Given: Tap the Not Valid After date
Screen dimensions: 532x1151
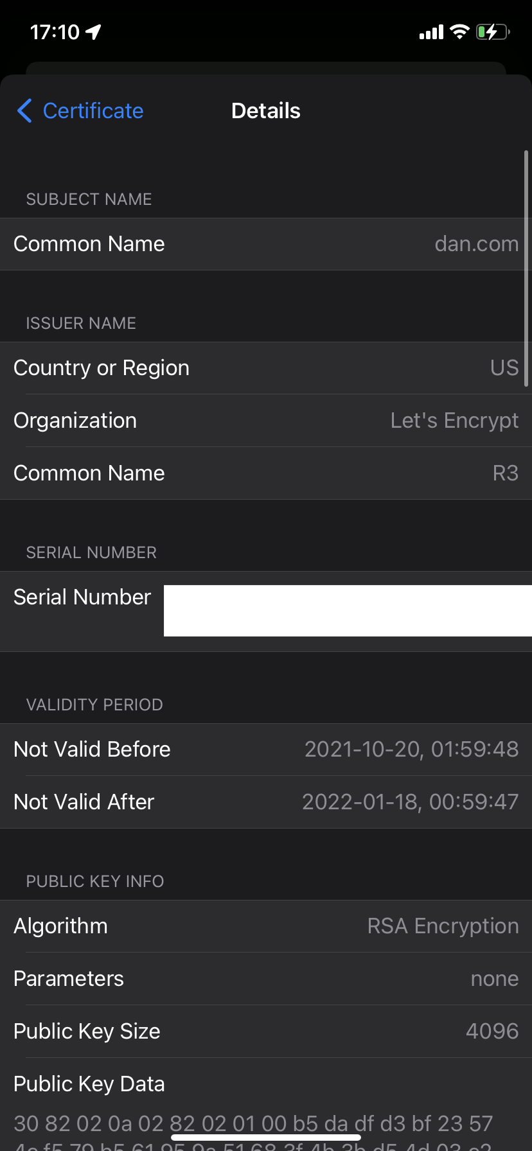Looking at the screenshot, I should pos(410,802).
